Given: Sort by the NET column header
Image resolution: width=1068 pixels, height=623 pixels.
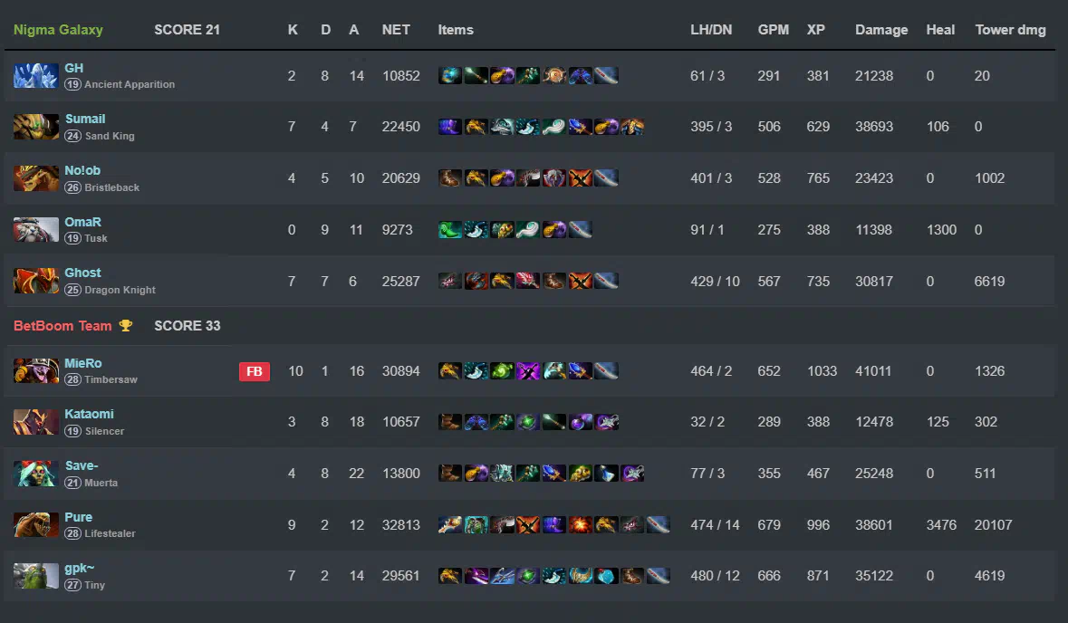Looking at the screenshot, I should (396, 30).
